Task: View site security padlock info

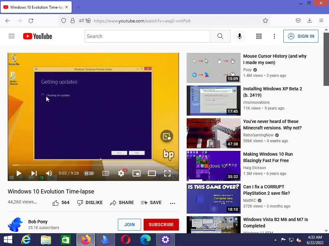Action: (x=73, y=21)
